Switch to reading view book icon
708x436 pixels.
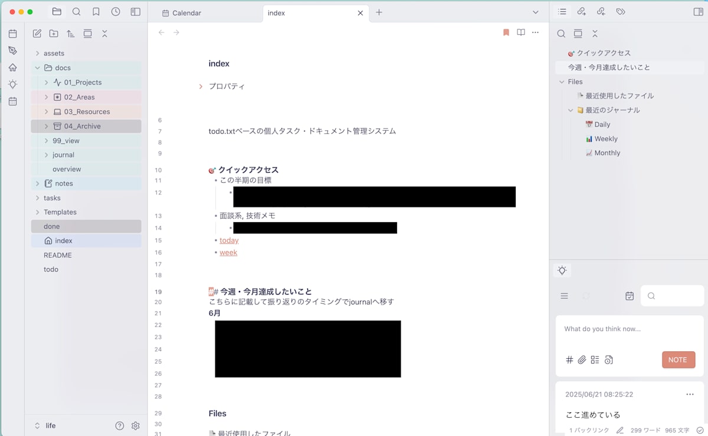pos(521,32)
